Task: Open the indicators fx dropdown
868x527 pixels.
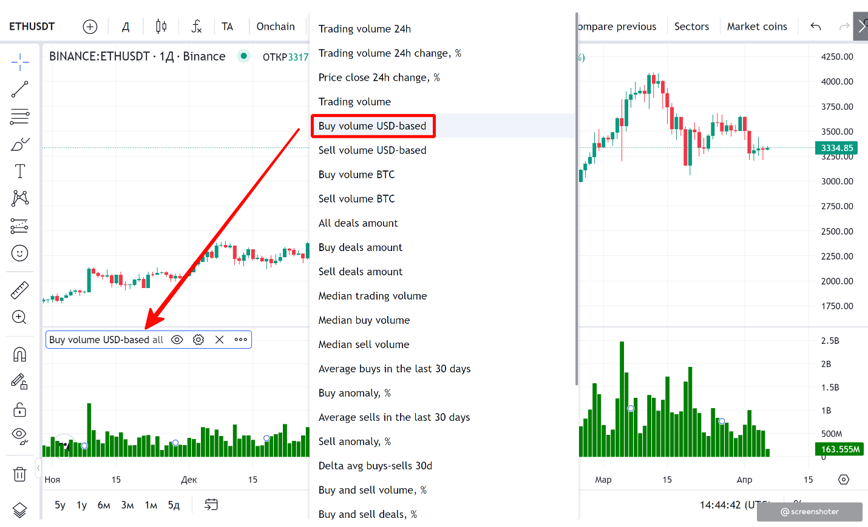Action: tap(196, 26)
